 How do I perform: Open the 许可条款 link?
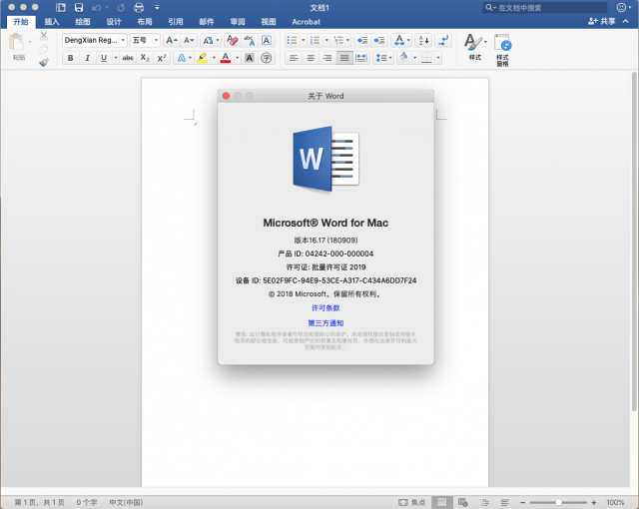coord(325,307)
